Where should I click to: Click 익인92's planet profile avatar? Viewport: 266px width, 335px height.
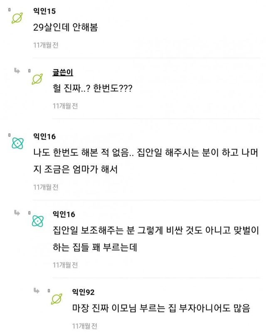click(57, 299)
